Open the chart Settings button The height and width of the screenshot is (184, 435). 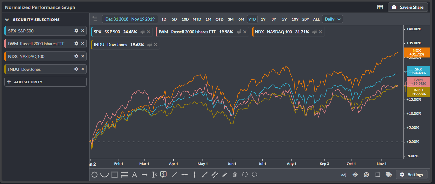(412, 175)
